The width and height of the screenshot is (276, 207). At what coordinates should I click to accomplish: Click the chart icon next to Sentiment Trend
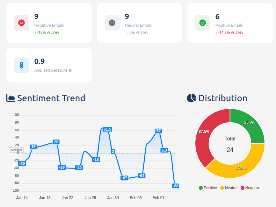pos(11,98)
